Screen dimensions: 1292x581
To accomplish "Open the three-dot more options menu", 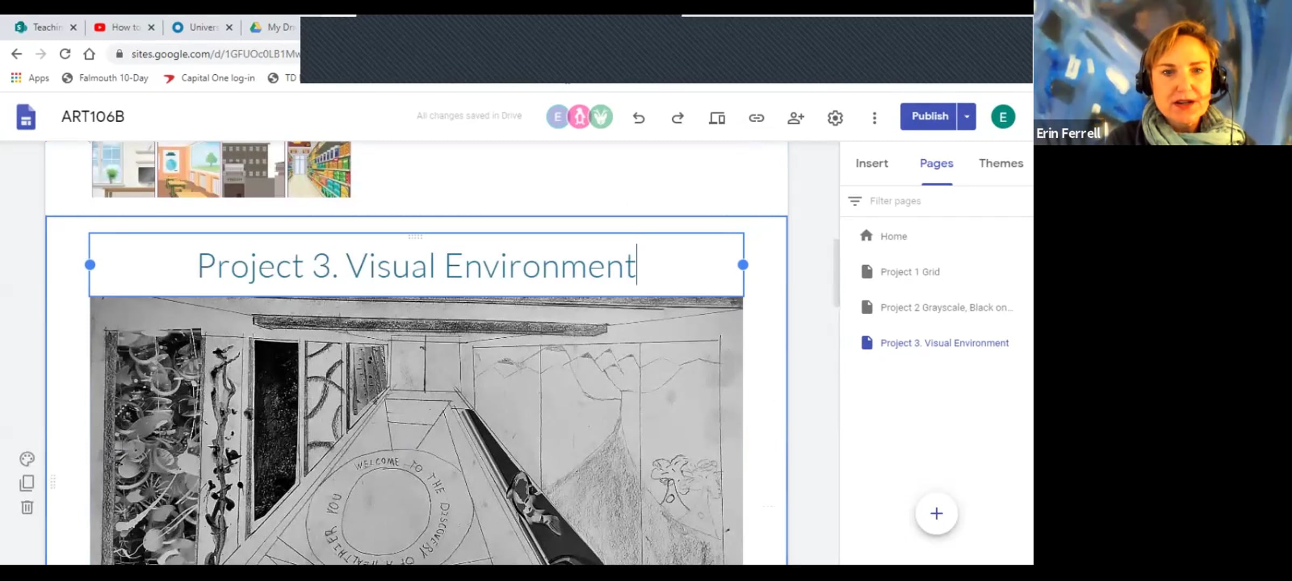I will [874, 117].
